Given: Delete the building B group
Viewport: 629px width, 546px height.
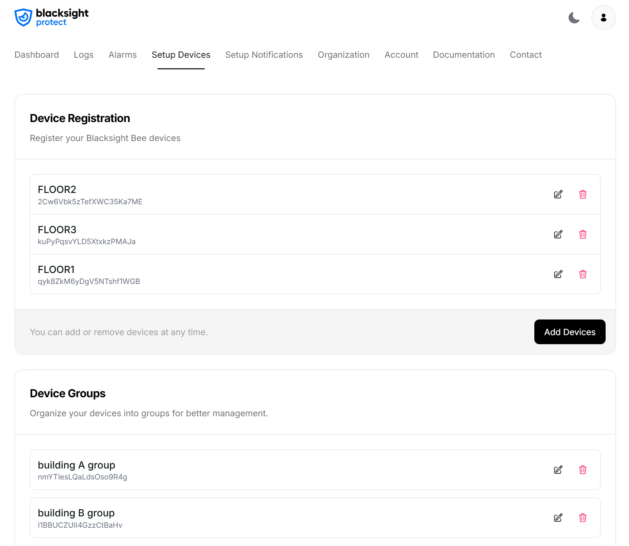Looking at the screenshot, I should pyautogui.click(x=583, y=517).
